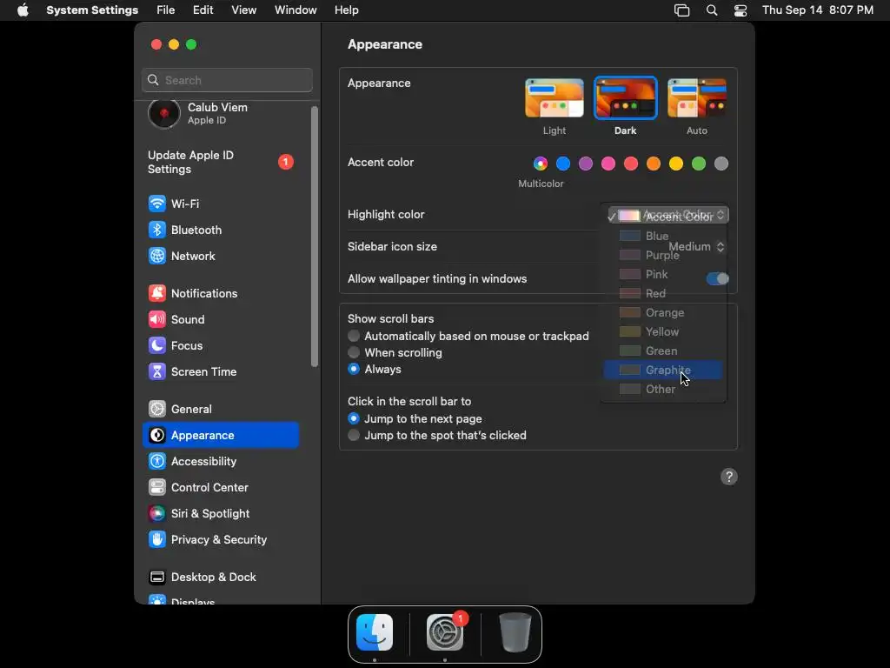This screenshot has width=890, height=668.
Task: Open the Help menu
Action: point(346,10)
